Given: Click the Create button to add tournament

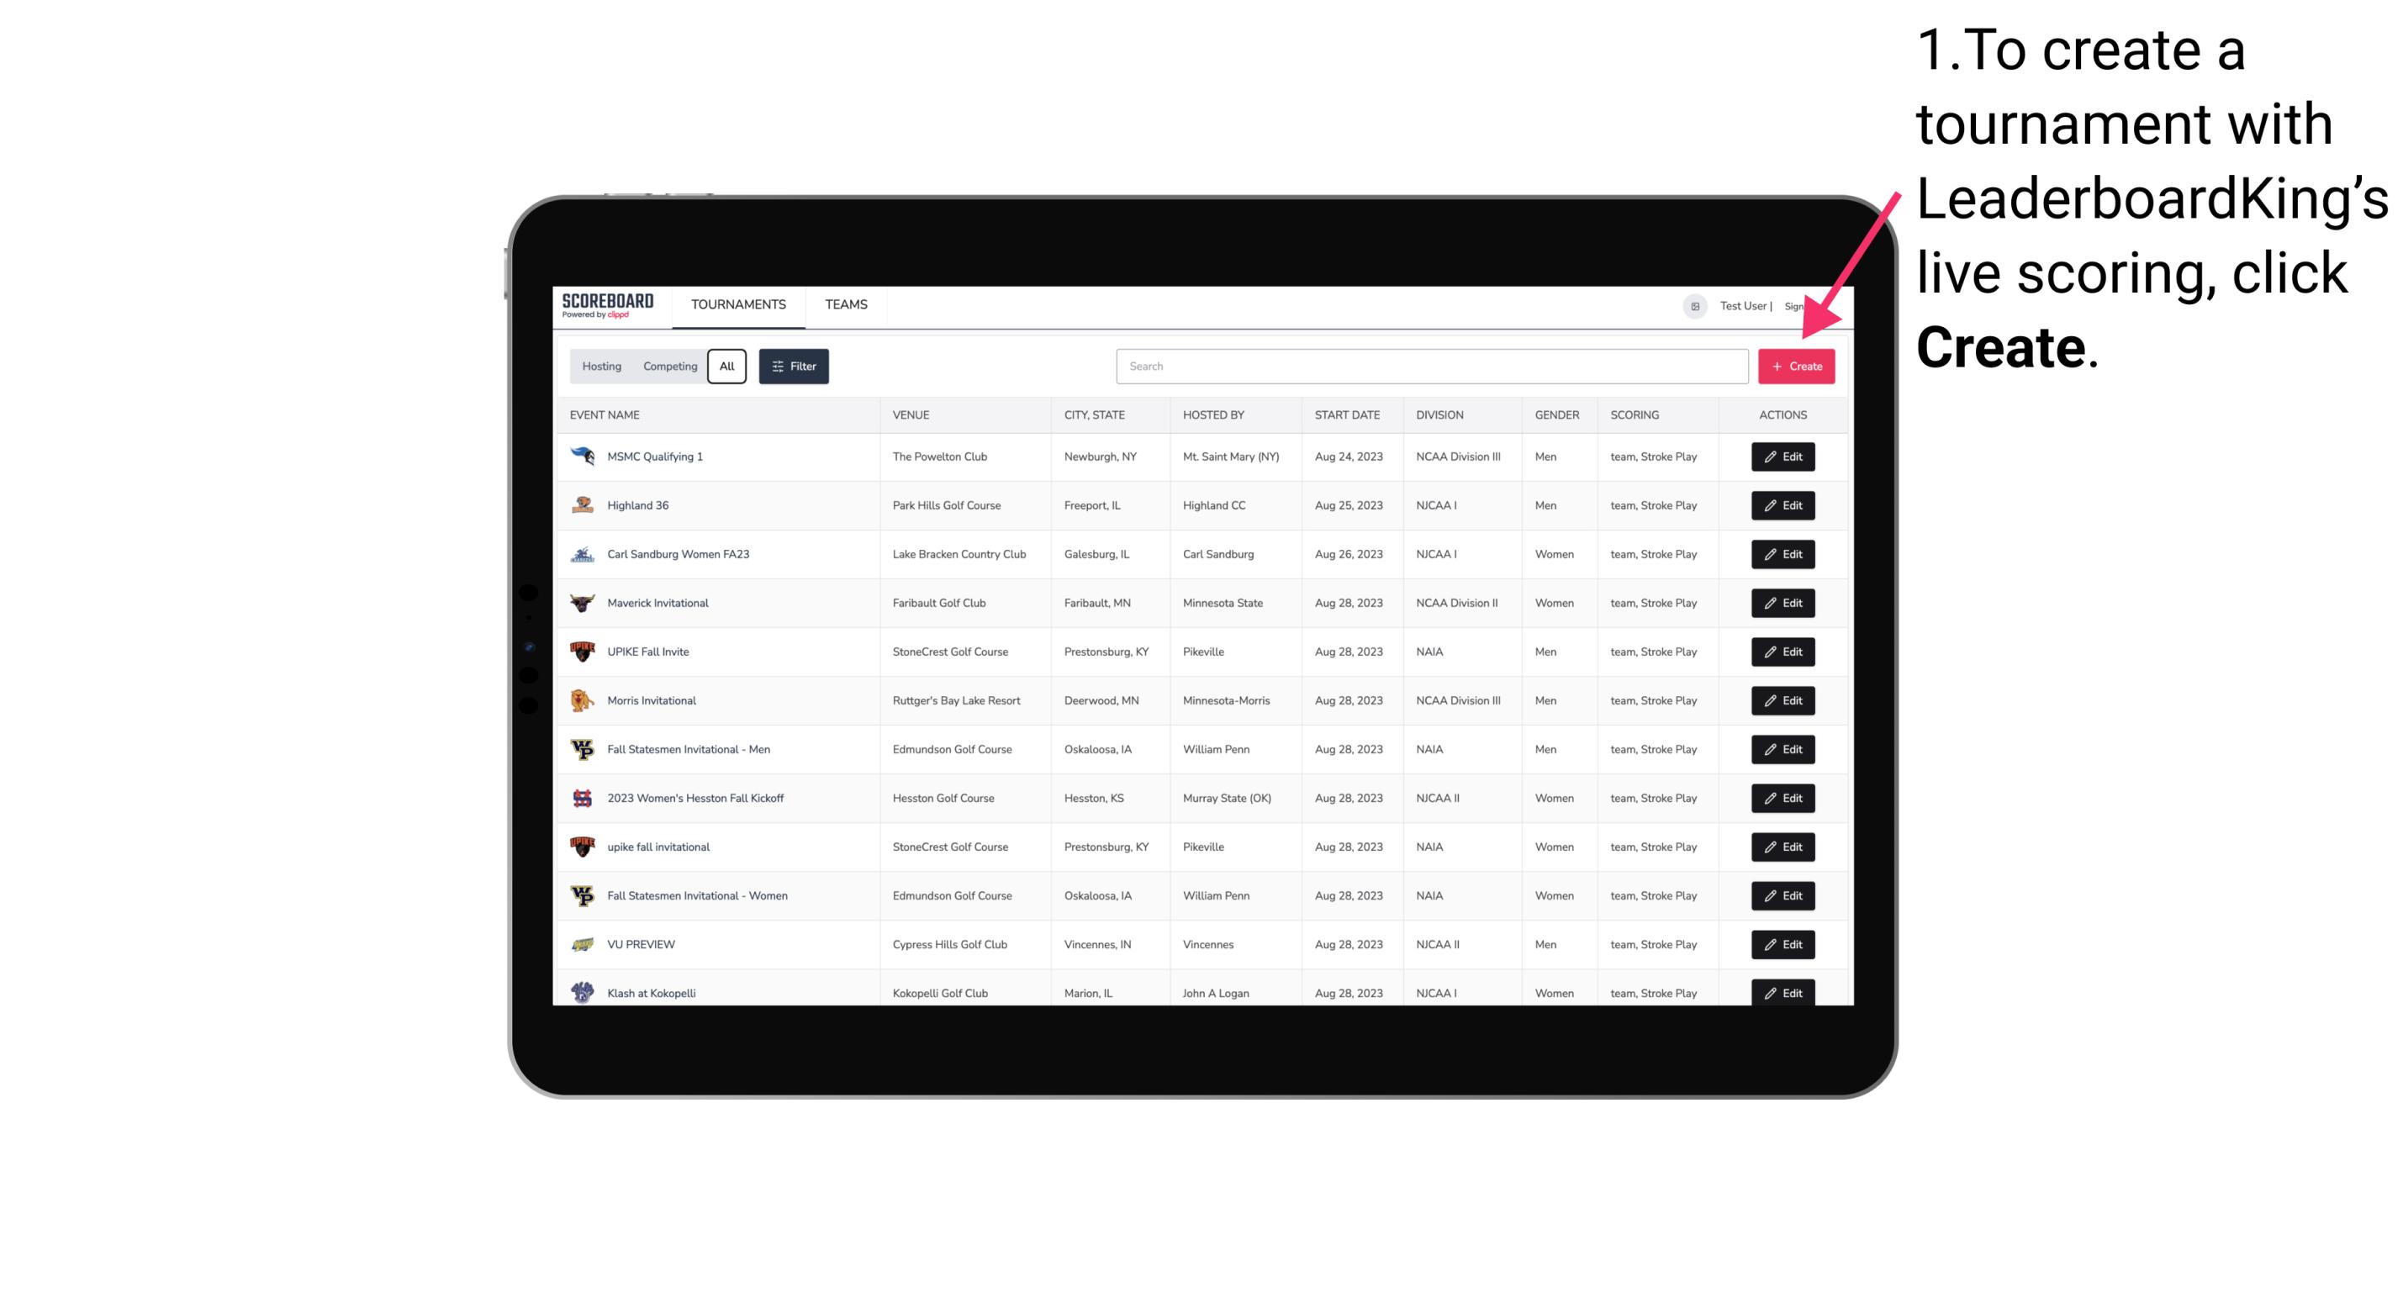Looking at the screenshot, I should [x=1796, y=365].
